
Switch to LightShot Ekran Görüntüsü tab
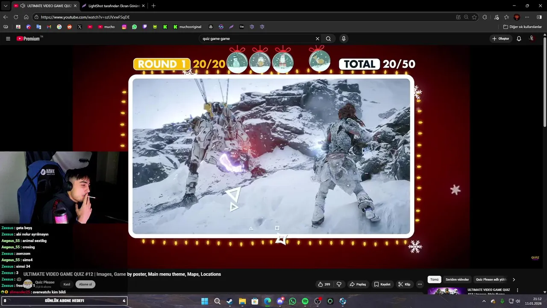[113, 6]
